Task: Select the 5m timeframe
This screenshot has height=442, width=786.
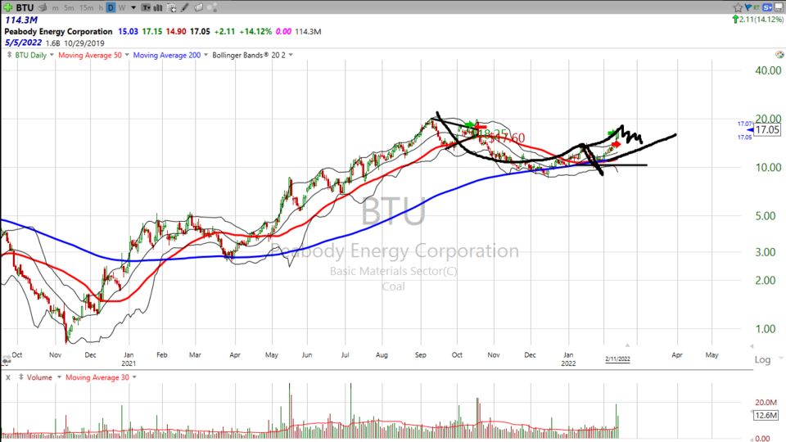Action: click(69, 8)
